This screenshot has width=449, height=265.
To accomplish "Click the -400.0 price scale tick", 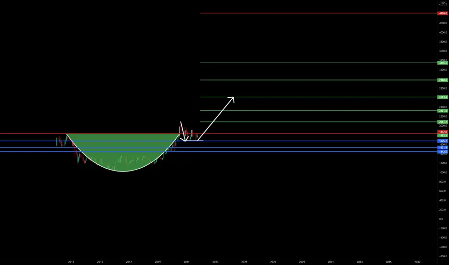I will tap(443, 238).
